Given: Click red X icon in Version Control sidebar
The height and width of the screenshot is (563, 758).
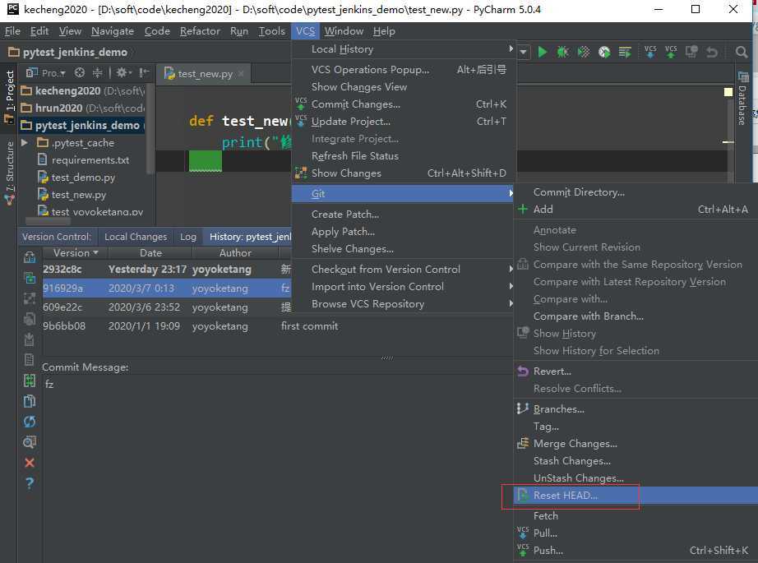Looking at the screenshot, I should [x=30, y=463].
